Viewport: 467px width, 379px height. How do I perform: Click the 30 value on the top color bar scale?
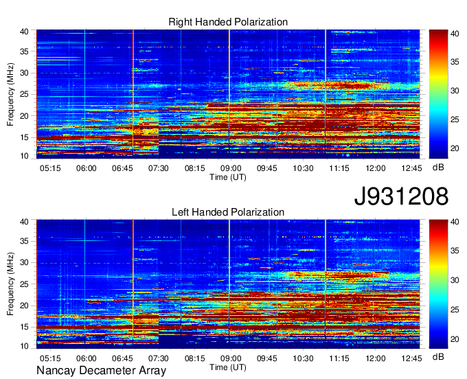coord(455,91)
